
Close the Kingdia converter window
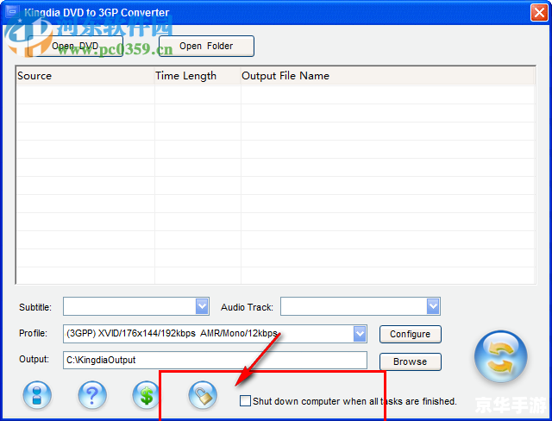pos(539,13)
